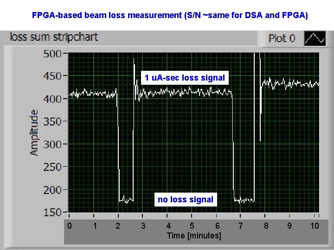334x250 pixels.
Task: Click the 5 minute time scale value
Action: click(192, 225)
